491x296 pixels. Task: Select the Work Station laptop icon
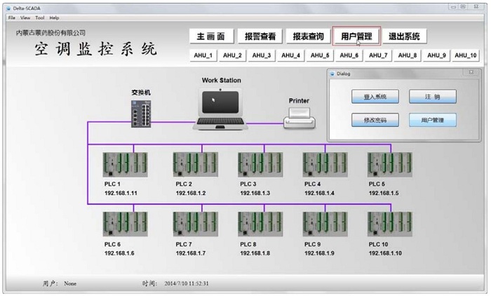(x=220, y=109)
